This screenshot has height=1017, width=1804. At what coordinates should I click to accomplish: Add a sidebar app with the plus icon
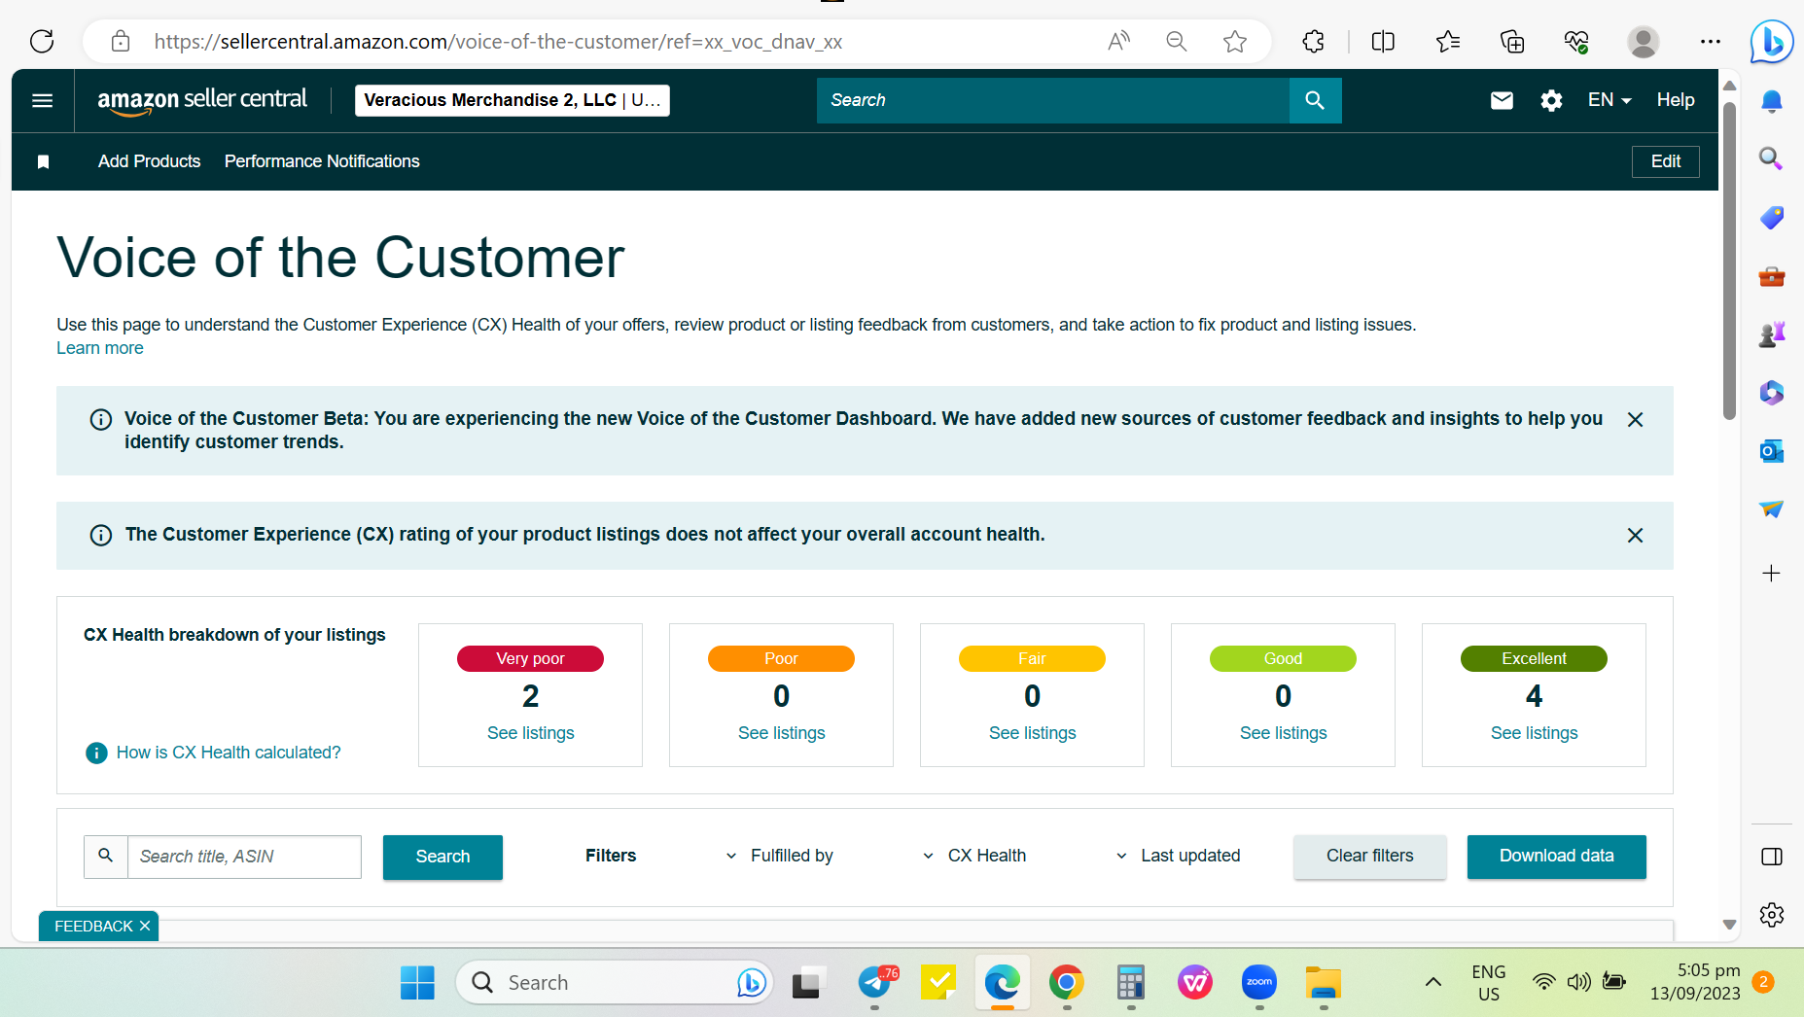(x=1772, y=573)
